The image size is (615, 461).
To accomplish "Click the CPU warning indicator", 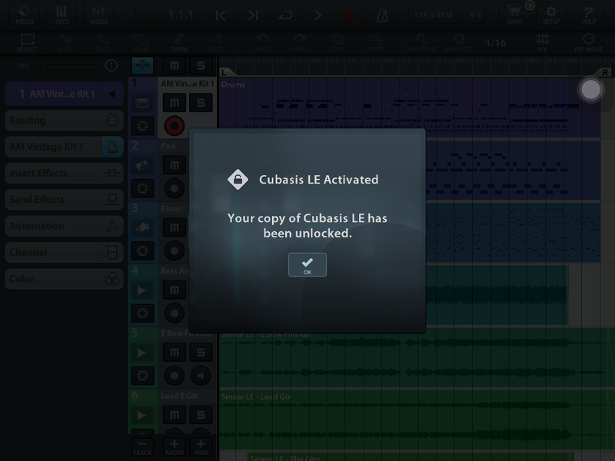I will [x=111, y=65].
